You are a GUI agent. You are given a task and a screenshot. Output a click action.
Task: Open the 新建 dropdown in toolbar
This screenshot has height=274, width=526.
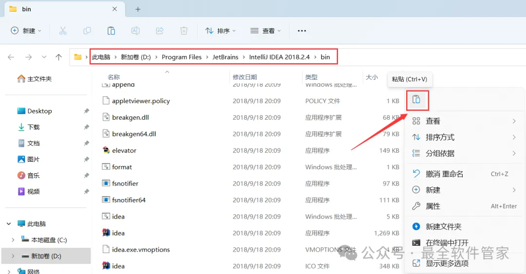tap(26, 31)
